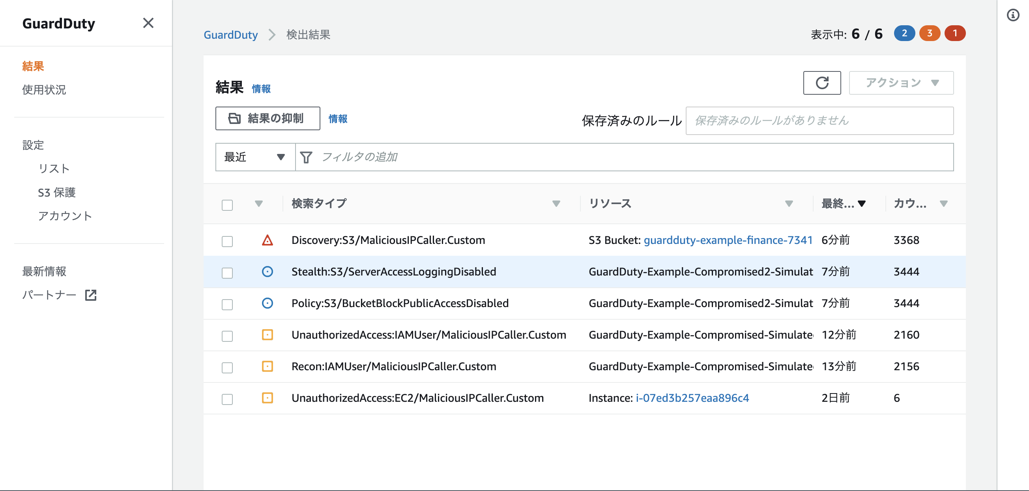Click the severity column sort arrow
The width and height of the screenshot is (1029, 491).
point(259,204)
